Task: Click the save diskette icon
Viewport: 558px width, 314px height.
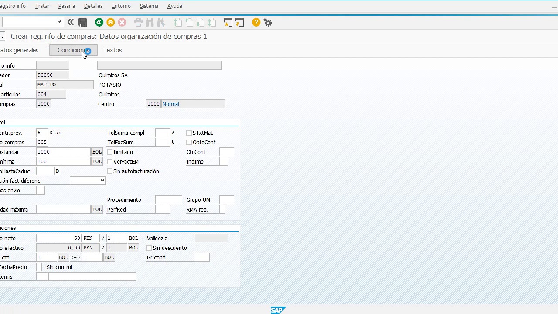Action: pos(82,22)
